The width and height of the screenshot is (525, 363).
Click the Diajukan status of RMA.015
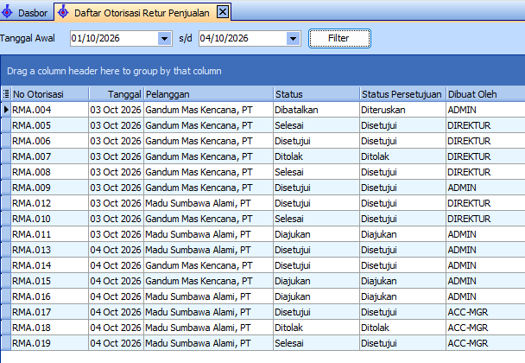(x=316, y=281)
